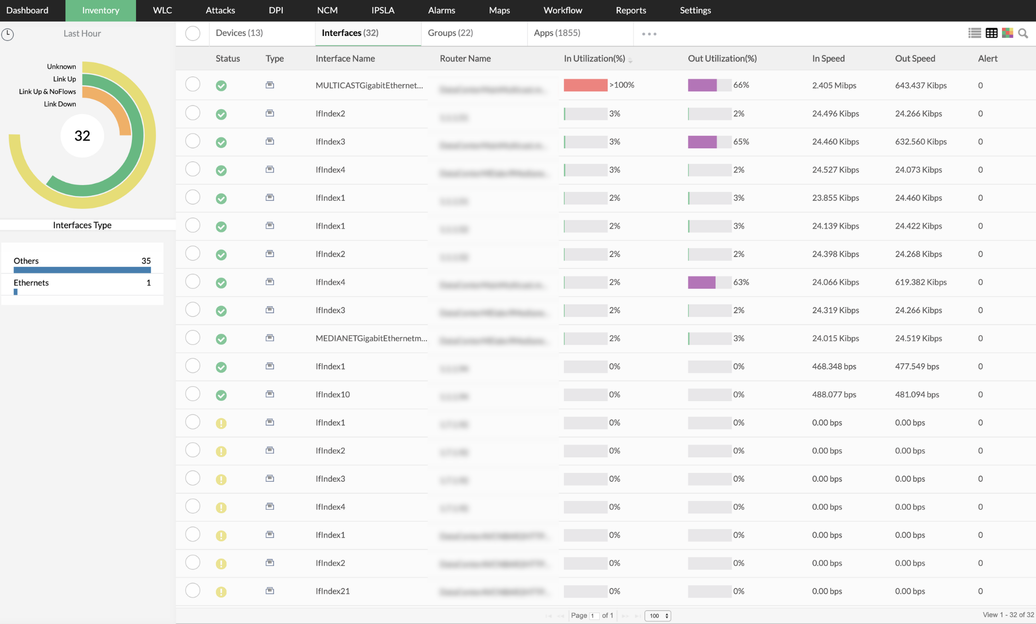Screen dimensions: 1036x624
Task: Click the MULTICAST interface green status icon
Action: click(221, 86)
